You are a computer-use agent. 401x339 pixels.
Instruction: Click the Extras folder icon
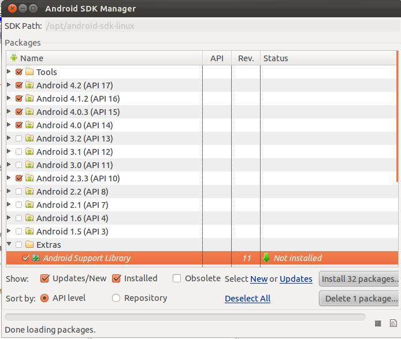(x=29, y=244)
